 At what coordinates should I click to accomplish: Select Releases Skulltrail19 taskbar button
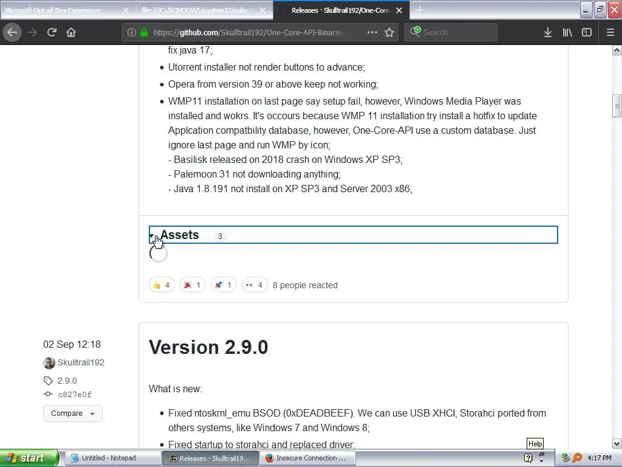click(x=210, y=458)
